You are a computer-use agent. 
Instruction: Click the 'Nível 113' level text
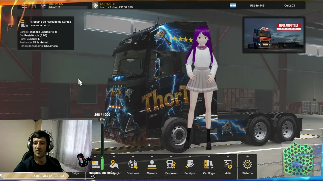tap(55, 7)
